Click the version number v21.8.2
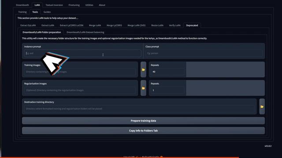The height and width of the screenshot is (158, 282). pyautogui.click(x=268, y=146)
